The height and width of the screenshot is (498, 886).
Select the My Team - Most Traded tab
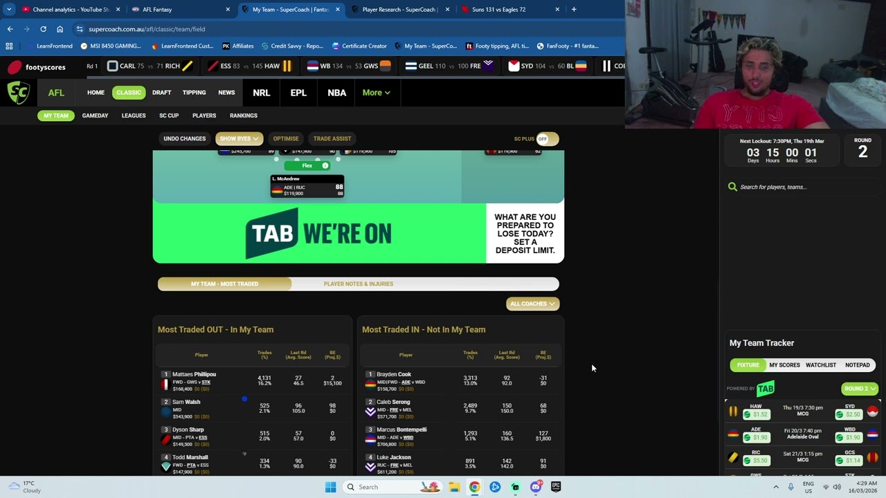click(x=224, y=284)
